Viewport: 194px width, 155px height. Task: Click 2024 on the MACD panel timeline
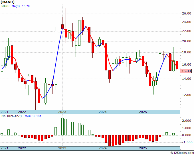[103, 148]
